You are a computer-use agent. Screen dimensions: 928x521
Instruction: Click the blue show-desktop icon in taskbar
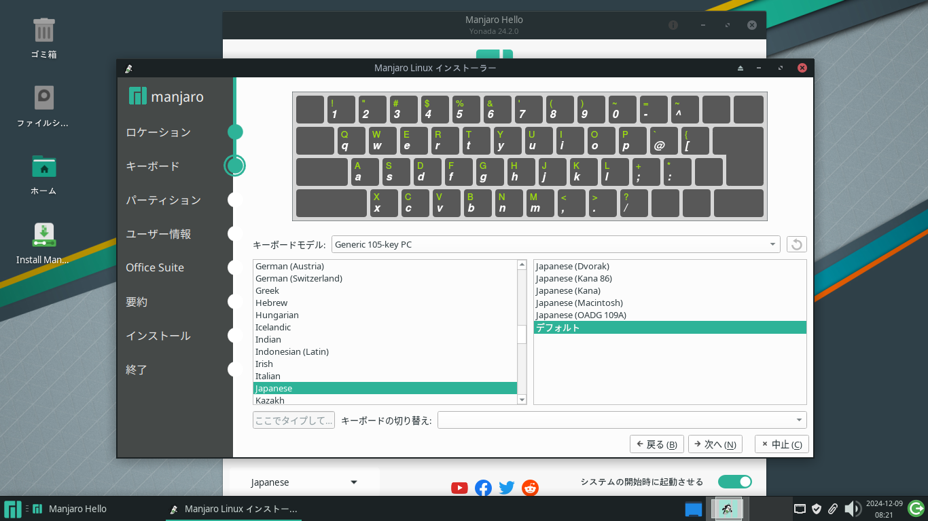click(693, 509)
